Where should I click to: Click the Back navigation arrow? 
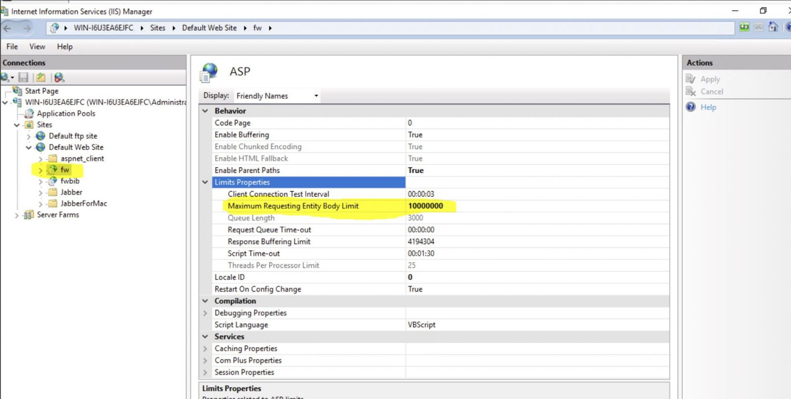(8, 28)
